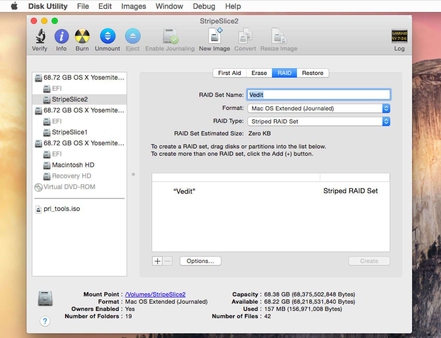Select the prl_tools.iso disk image
Image resolution: width=441 pixels, height=338 pixels.
click(79, 209)
